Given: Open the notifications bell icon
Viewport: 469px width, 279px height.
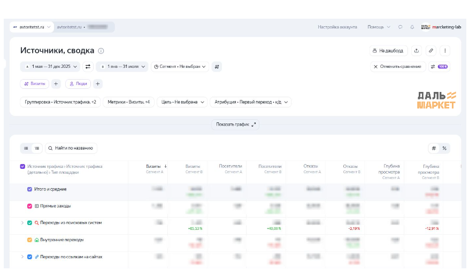Looking at the screenshot, I should click(412, 27).
